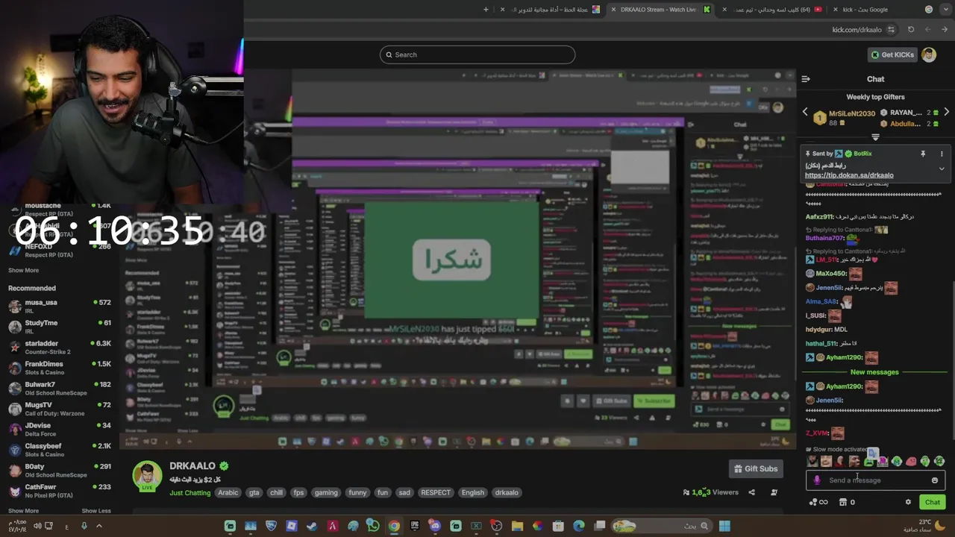This screenshot has height=537, width=955.
Task: Open the Just Chatting category link
Action: click(x=190, y=493)
